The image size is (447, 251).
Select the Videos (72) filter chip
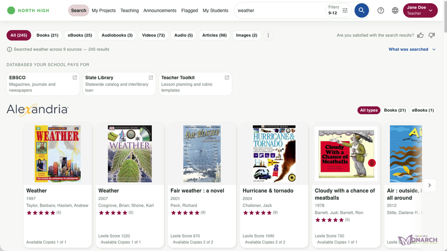coord(153,35)
